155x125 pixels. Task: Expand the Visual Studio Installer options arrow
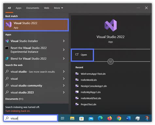click(x=64, y=41)
